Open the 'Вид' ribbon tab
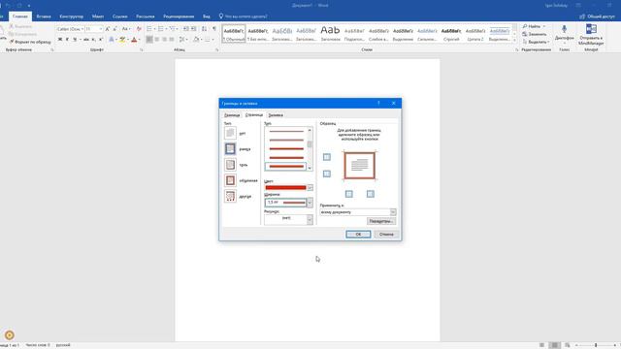 tap(207, 16)
